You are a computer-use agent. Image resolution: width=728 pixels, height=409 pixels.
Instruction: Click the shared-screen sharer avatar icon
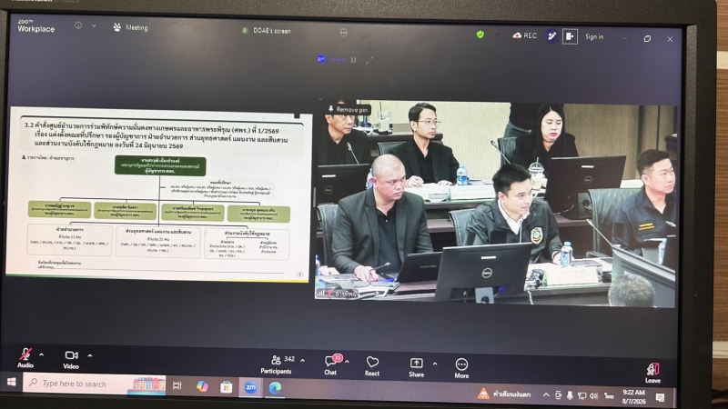point(321,59)
